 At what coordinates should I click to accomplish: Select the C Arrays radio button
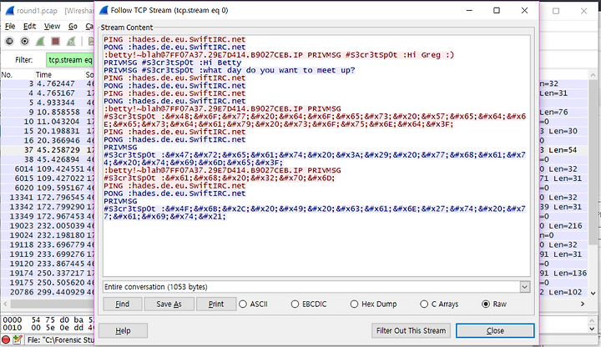[x=424, y=304]
